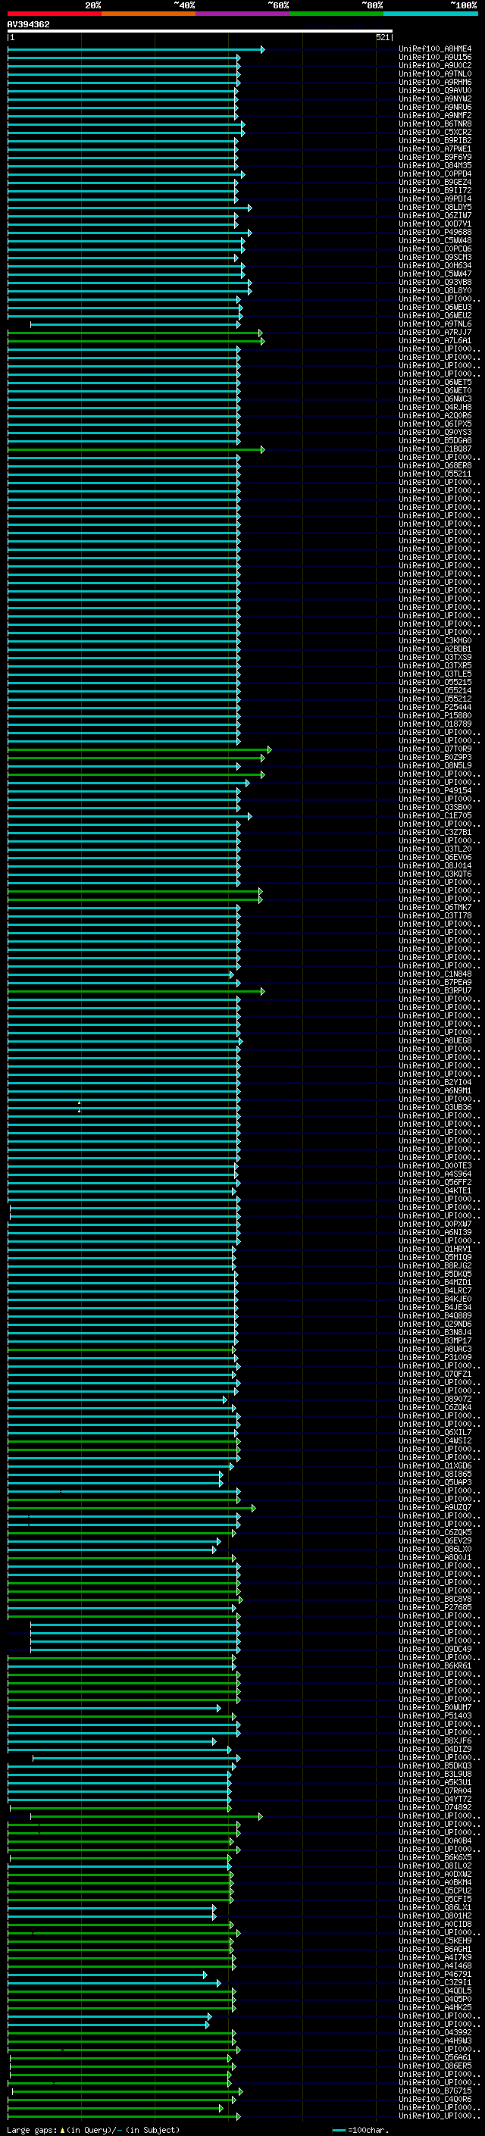Screen dimensions: 485x2136
Task: Open hit UniRef100_P49154
Action: [435, 790]
